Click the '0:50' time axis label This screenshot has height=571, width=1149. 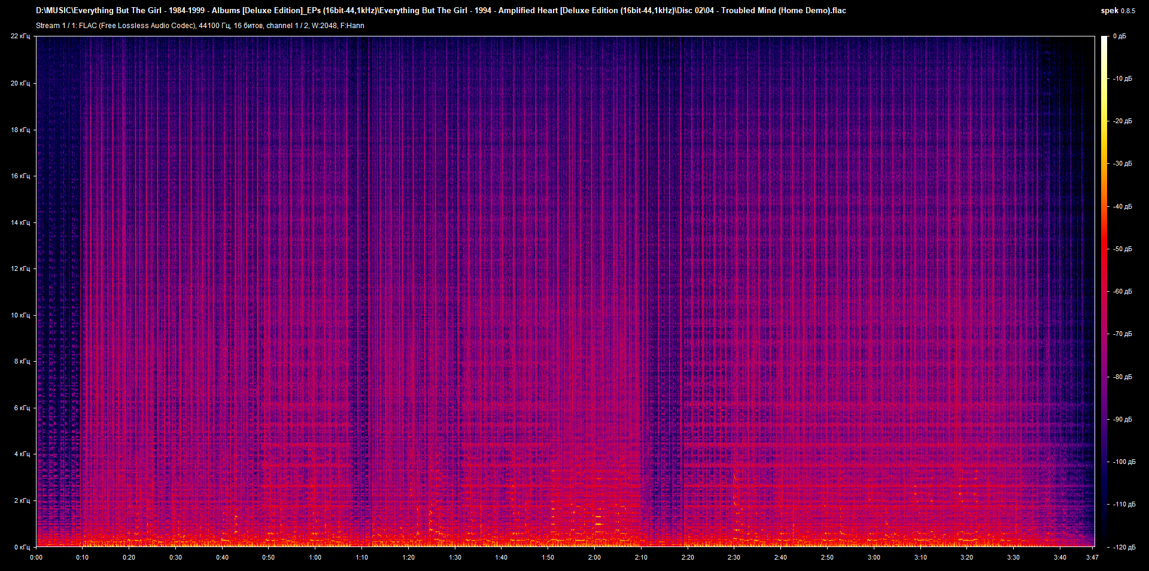(269, 557)
